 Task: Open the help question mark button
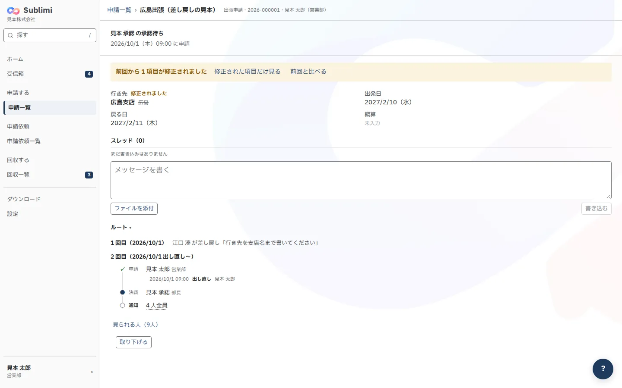coord(603,369)
